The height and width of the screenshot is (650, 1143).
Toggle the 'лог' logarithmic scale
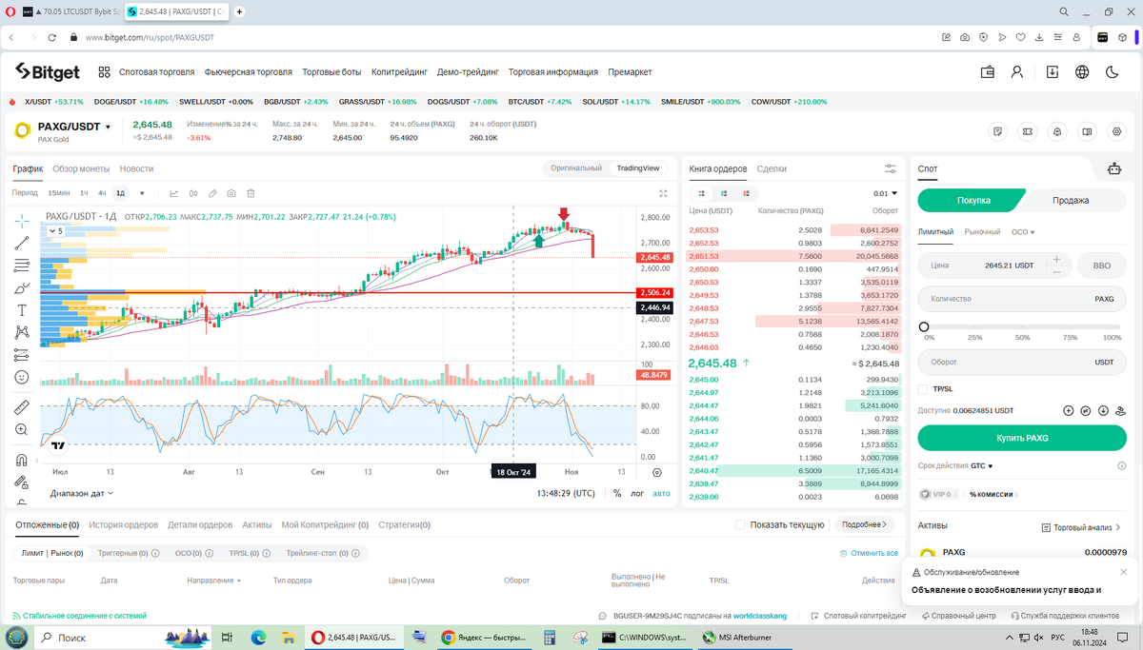tap(637, 493)
